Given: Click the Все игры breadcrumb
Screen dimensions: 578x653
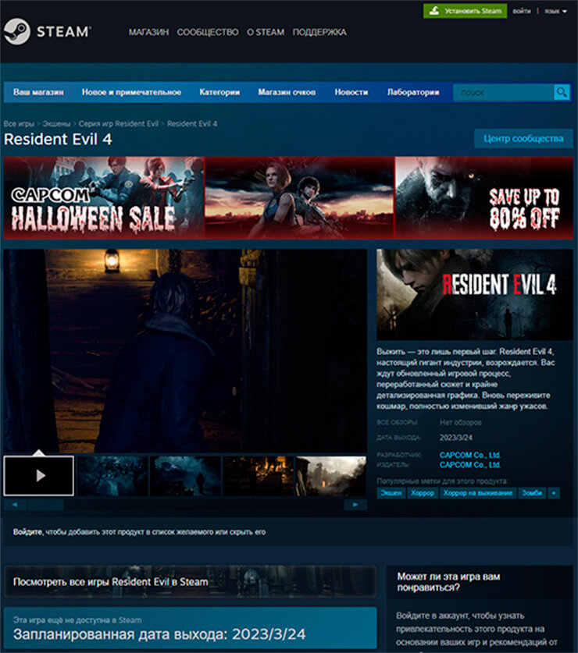Looking at the screenshot, I should pos(19,124).
